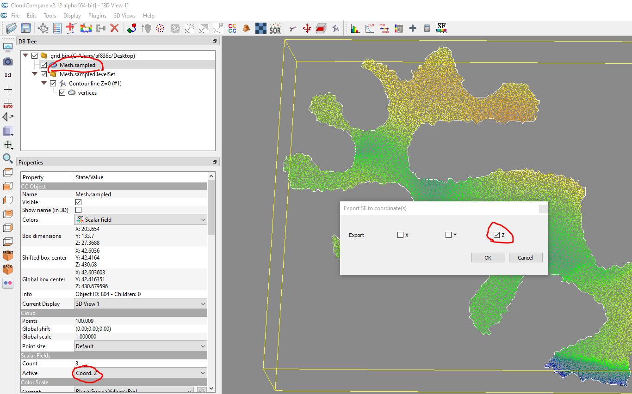The image size is (632, 394).
Task: Click the SF scalar field toolbar icon
Action: tap(441, 29)
